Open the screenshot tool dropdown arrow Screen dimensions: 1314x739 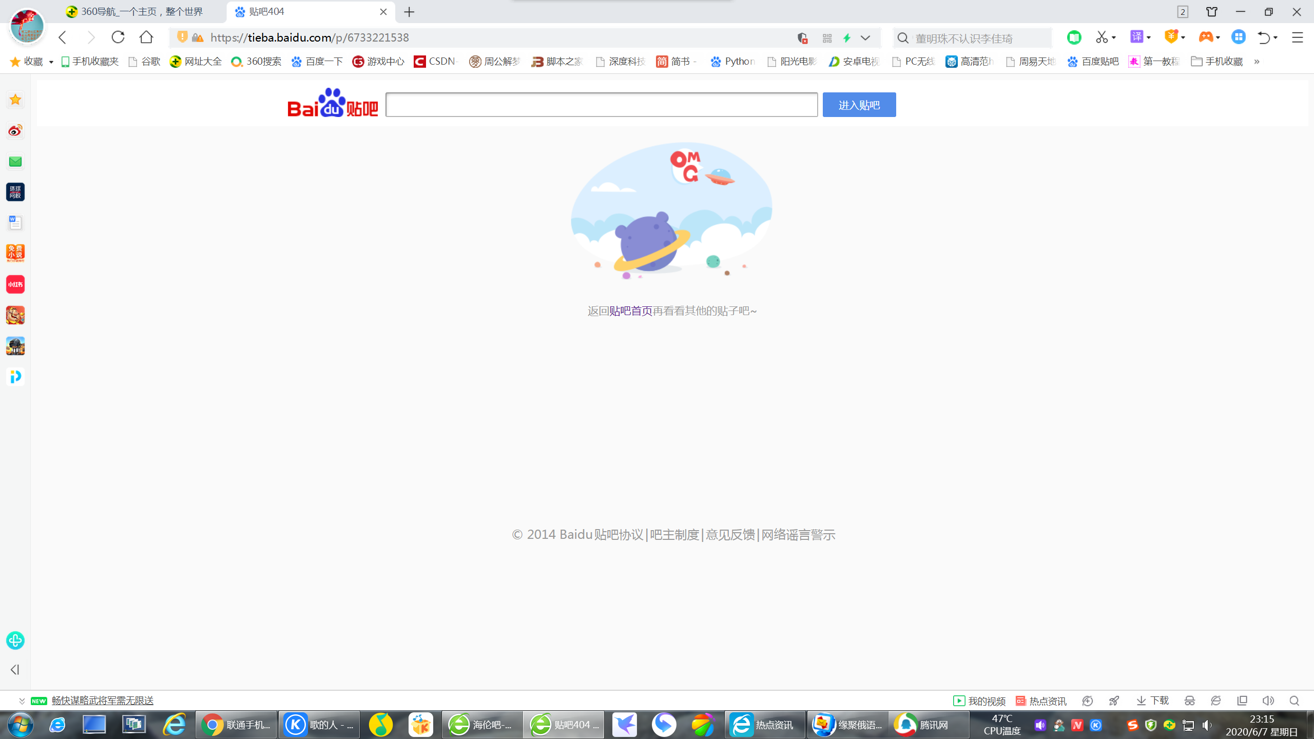[x=1114, y=38]
